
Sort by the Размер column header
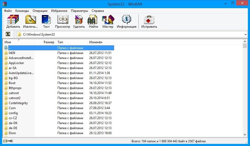(45, 42)
